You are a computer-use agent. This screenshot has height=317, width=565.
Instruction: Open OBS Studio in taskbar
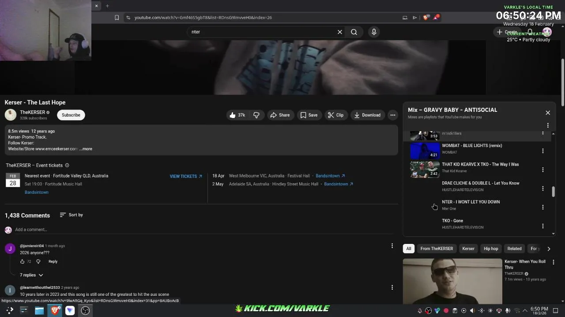coord(85,310)
